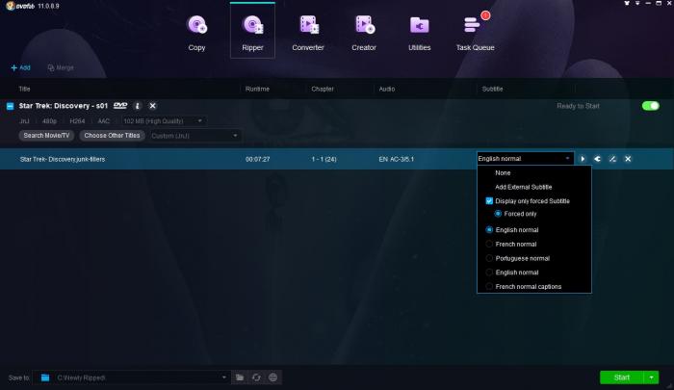Click the H264 codec label
The height and width of the screenshot is (390, 674).
[77, 121]
